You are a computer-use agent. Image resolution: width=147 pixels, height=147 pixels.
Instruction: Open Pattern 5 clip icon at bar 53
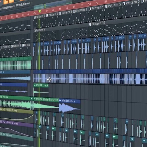(90, 9)
